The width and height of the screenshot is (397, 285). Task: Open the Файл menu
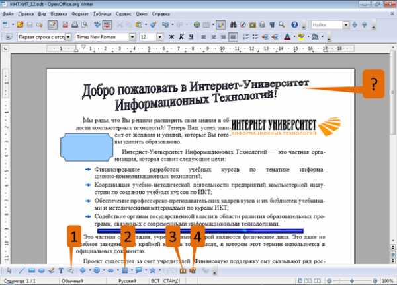point(8,14)
